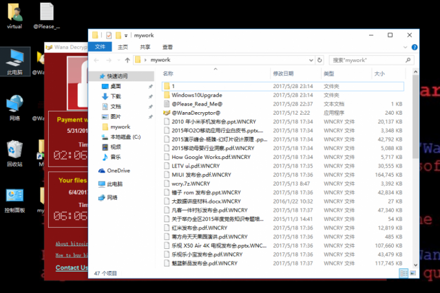
Task: Go back with the back arrow
Action: pyautogui.click(x=96, y=60)
